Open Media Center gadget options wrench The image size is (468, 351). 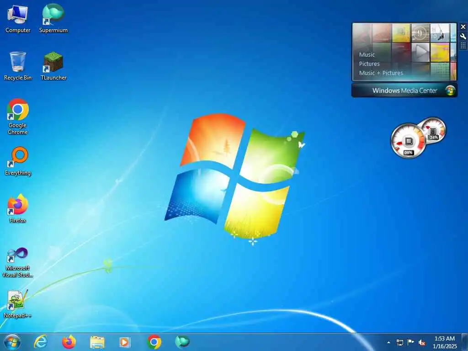pyautogui.click(x=463, y=37)
